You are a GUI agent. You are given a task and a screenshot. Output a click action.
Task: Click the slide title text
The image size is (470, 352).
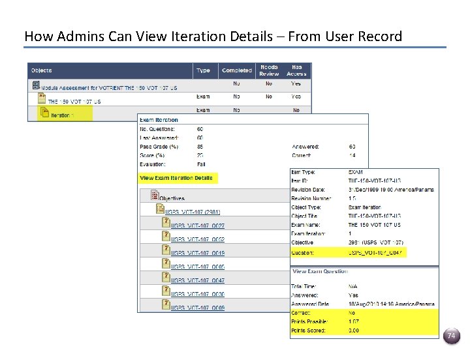pos(213,37)
